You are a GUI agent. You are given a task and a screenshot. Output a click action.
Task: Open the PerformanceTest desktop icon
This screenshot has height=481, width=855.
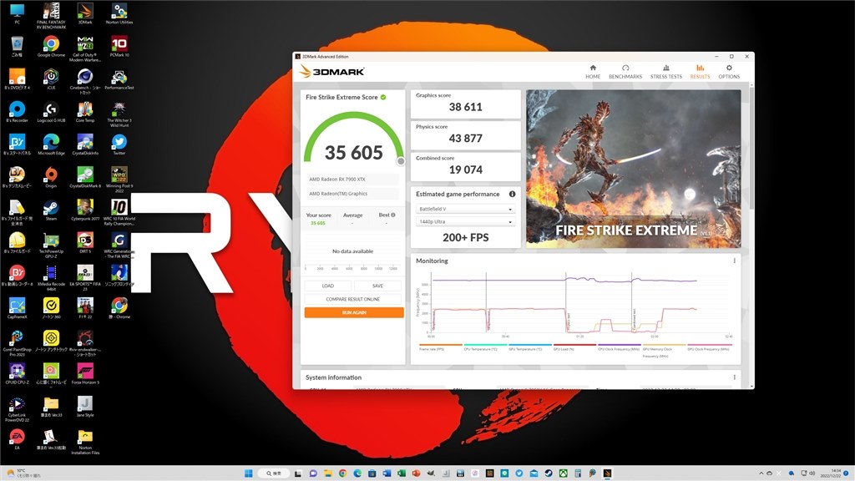119,79
